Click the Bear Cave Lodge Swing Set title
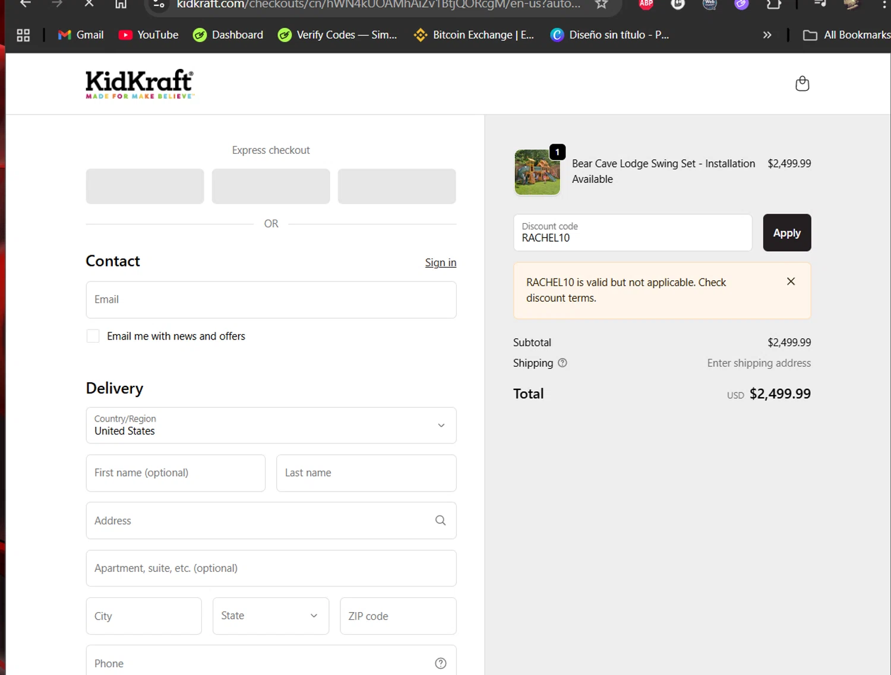Viewport: 891px width, 675px height. coord(663,171)
